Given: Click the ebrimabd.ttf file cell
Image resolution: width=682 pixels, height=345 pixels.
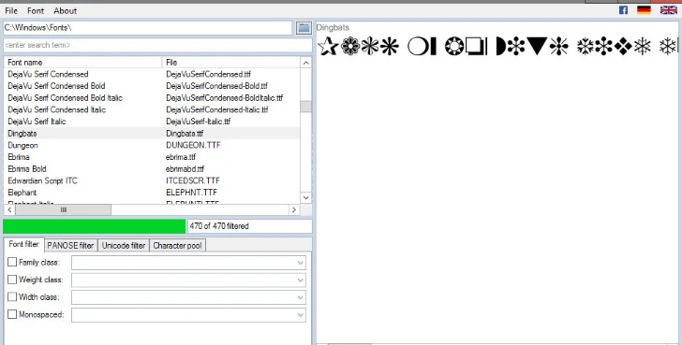Looking at the screenshot, I should coord(185,169).
